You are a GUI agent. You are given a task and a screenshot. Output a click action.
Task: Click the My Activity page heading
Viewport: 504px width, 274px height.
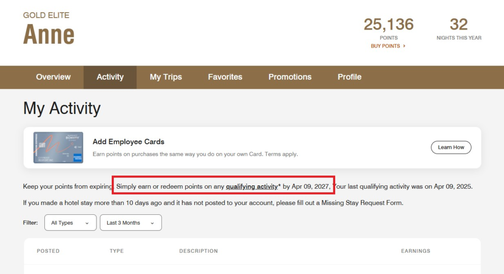pos(62,108)
